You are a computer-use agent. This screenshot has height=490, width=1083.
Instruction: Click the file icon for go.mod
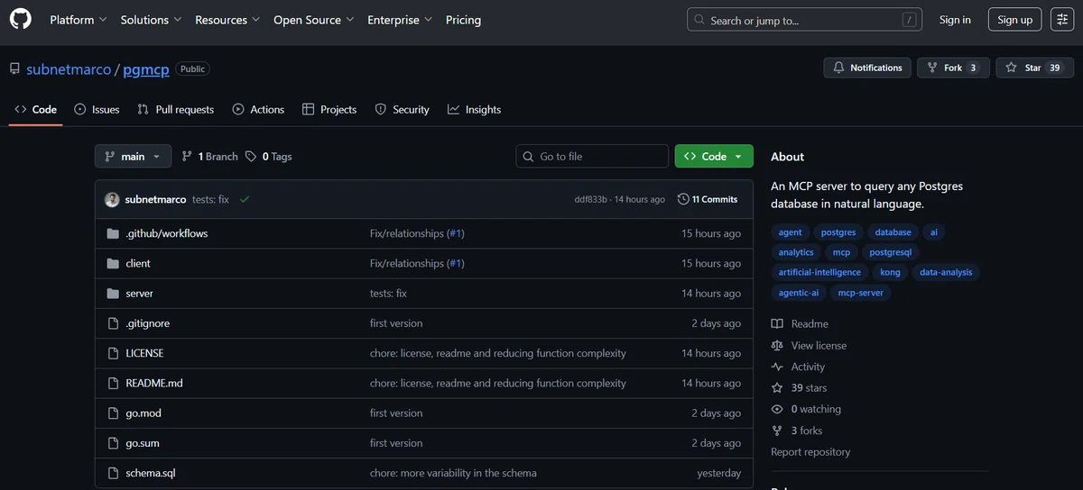click(113, 413)
